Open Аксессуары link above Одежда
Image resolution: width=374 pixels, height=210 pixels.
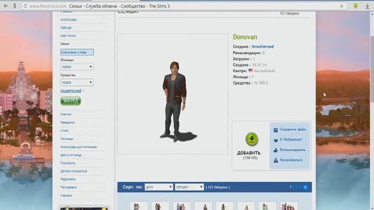point(68,19)
